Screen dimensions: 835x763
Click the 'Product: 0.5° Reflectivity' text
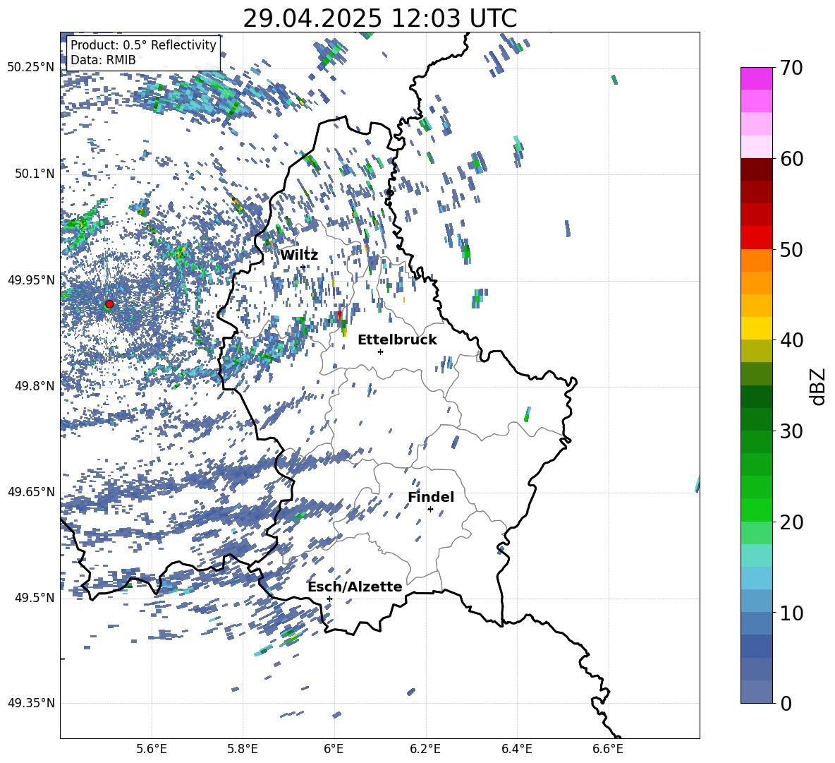coord(143,45)
